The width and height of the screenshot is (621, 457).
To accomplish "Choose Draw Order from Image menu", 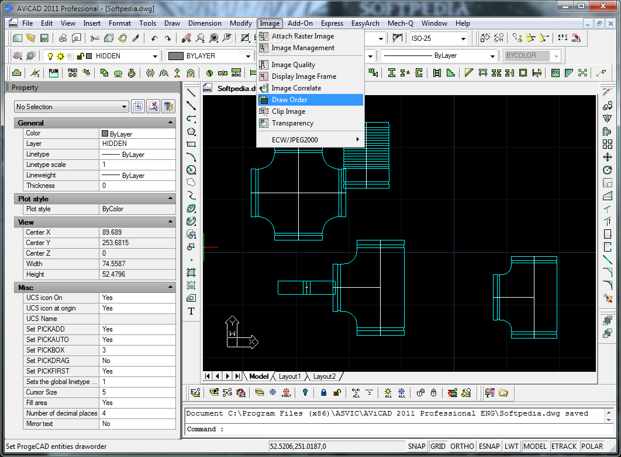I will click(310, 100).
